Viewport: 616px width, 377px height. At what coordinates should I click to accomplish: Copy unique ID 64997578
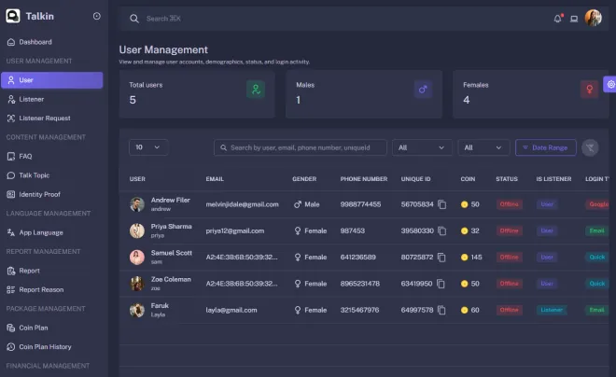[441, 310]
